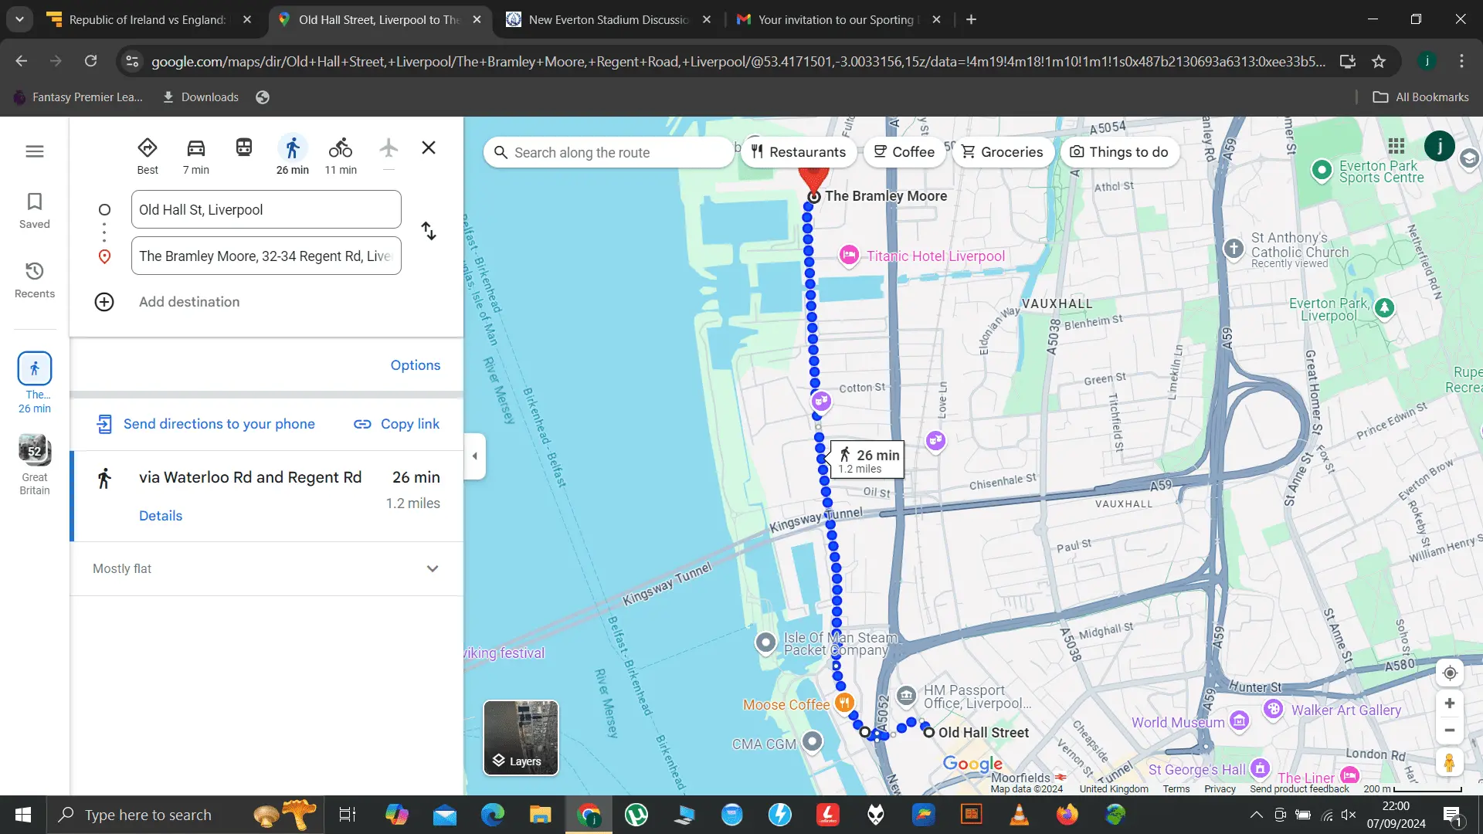The width and height of the screenshot is (1483, 834).
Task: Open Task View on the taskbar
Action: coord(348,815)
